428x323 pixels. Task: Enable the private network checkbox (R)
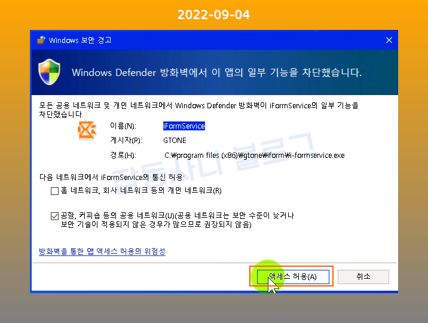pyautogui.click(x=54, y=191)
